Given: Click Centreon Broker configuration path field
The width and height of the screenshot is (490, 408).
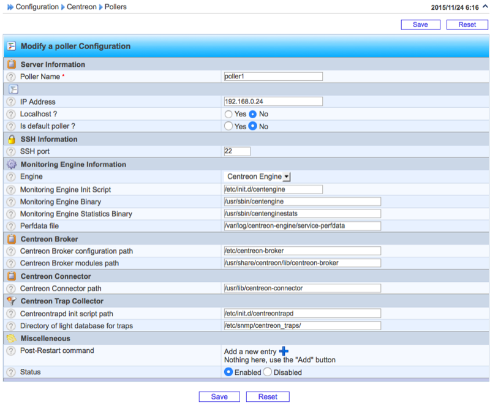Looking at the screenshot, I should click(303, 251).
